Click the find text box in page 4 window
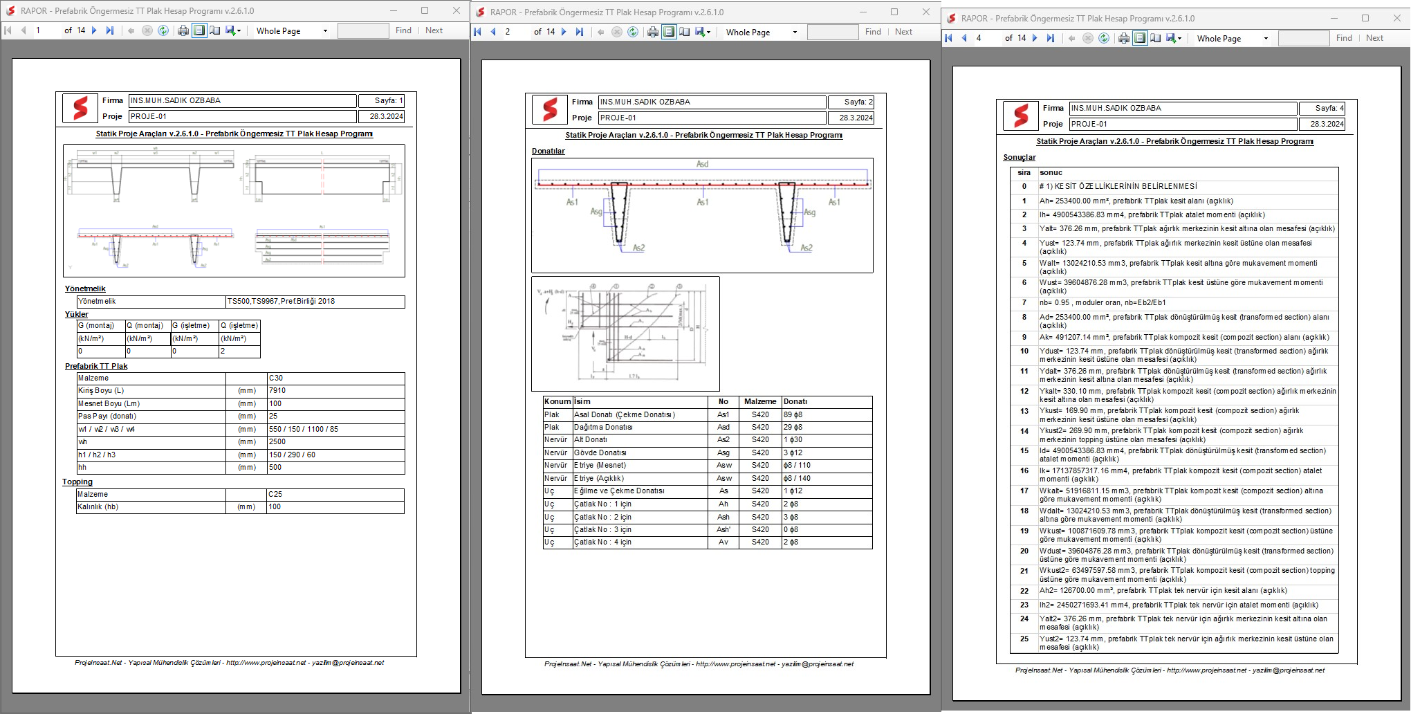The height and width of the screenshot is (714, 1411). tap(1304, 38)
